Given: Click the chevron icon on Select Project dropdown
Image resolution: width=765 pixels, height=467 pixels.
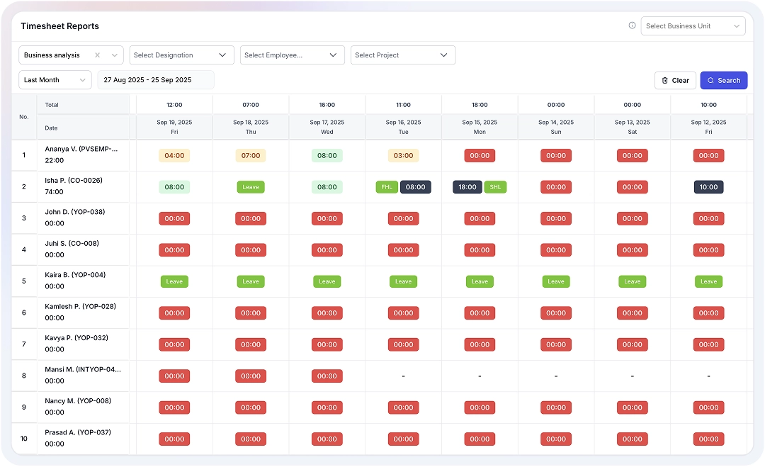Looking at the screenshot, I should coord(444,55).
